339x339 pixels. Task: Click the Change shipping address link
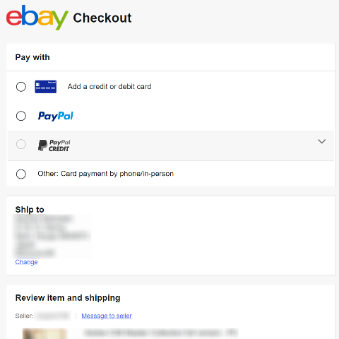(26, 262)
